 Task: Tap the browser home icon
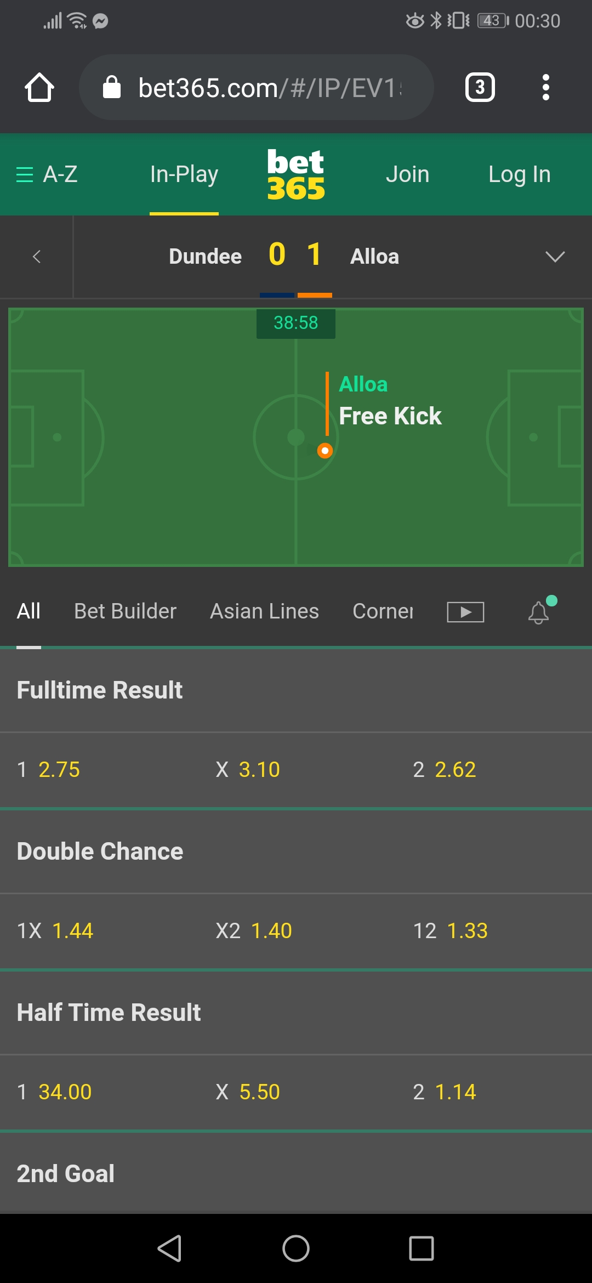(x=39, y=88)
